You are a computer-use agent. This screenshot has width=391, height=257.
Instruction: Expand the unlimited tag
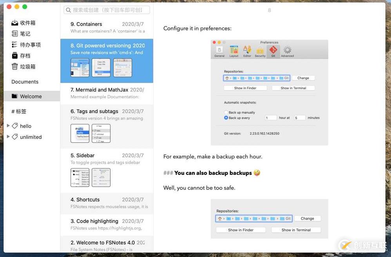8,137
